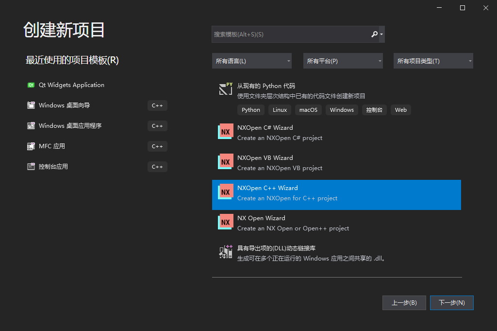Click C++ tag beside 控制台应用

click(157, 167)
